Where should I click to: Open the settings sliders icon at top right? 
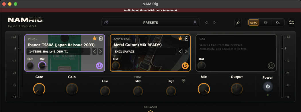click(x=292, y=22)
